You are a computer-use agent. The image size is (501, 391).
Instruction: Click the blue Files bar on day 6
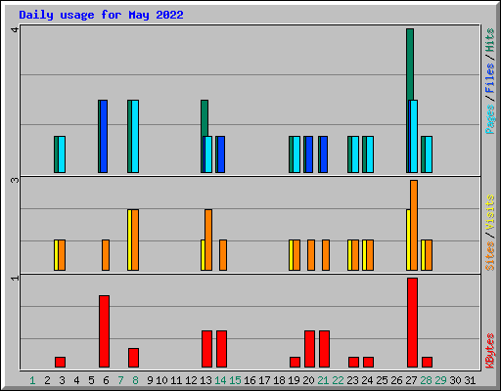point(104,136)
